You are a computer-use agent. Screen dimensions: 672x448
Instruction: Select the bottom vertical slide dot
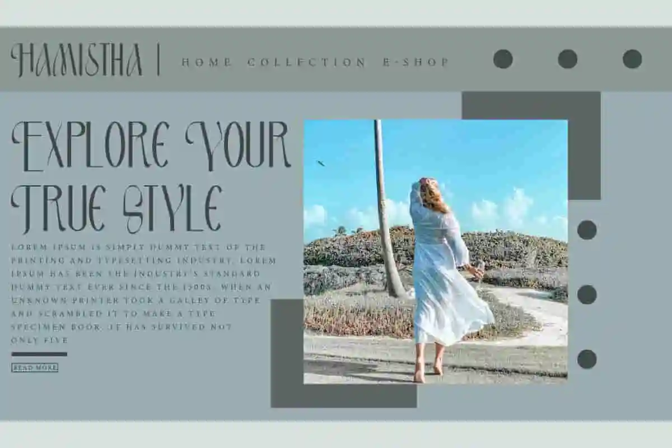[587, 359]
